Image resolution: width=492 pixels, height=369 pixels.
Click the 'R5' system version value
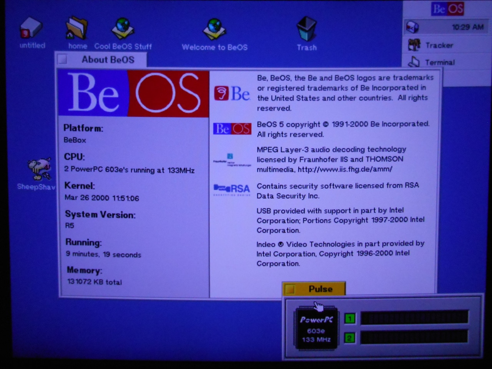click(x=70, y=226)
